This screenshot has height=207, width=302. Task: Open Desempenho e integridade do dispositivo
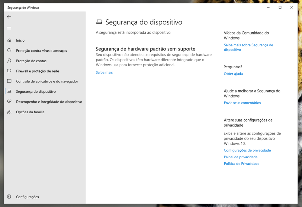coord(45,102)
